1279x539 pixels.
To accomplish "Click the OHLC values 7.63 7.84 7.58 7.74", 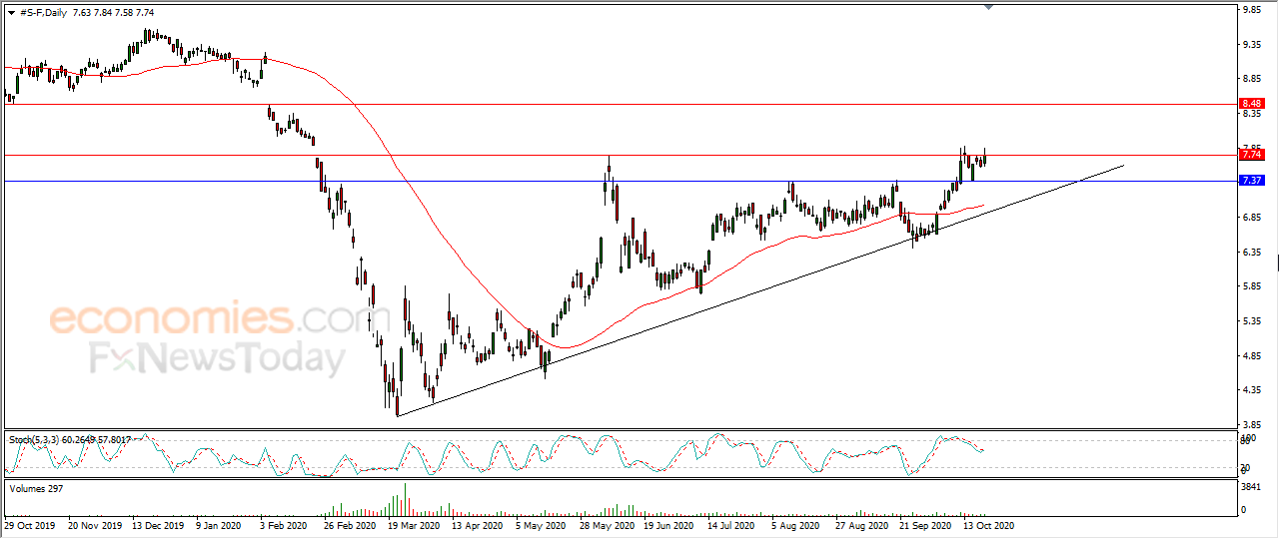I will click(114, 13).
